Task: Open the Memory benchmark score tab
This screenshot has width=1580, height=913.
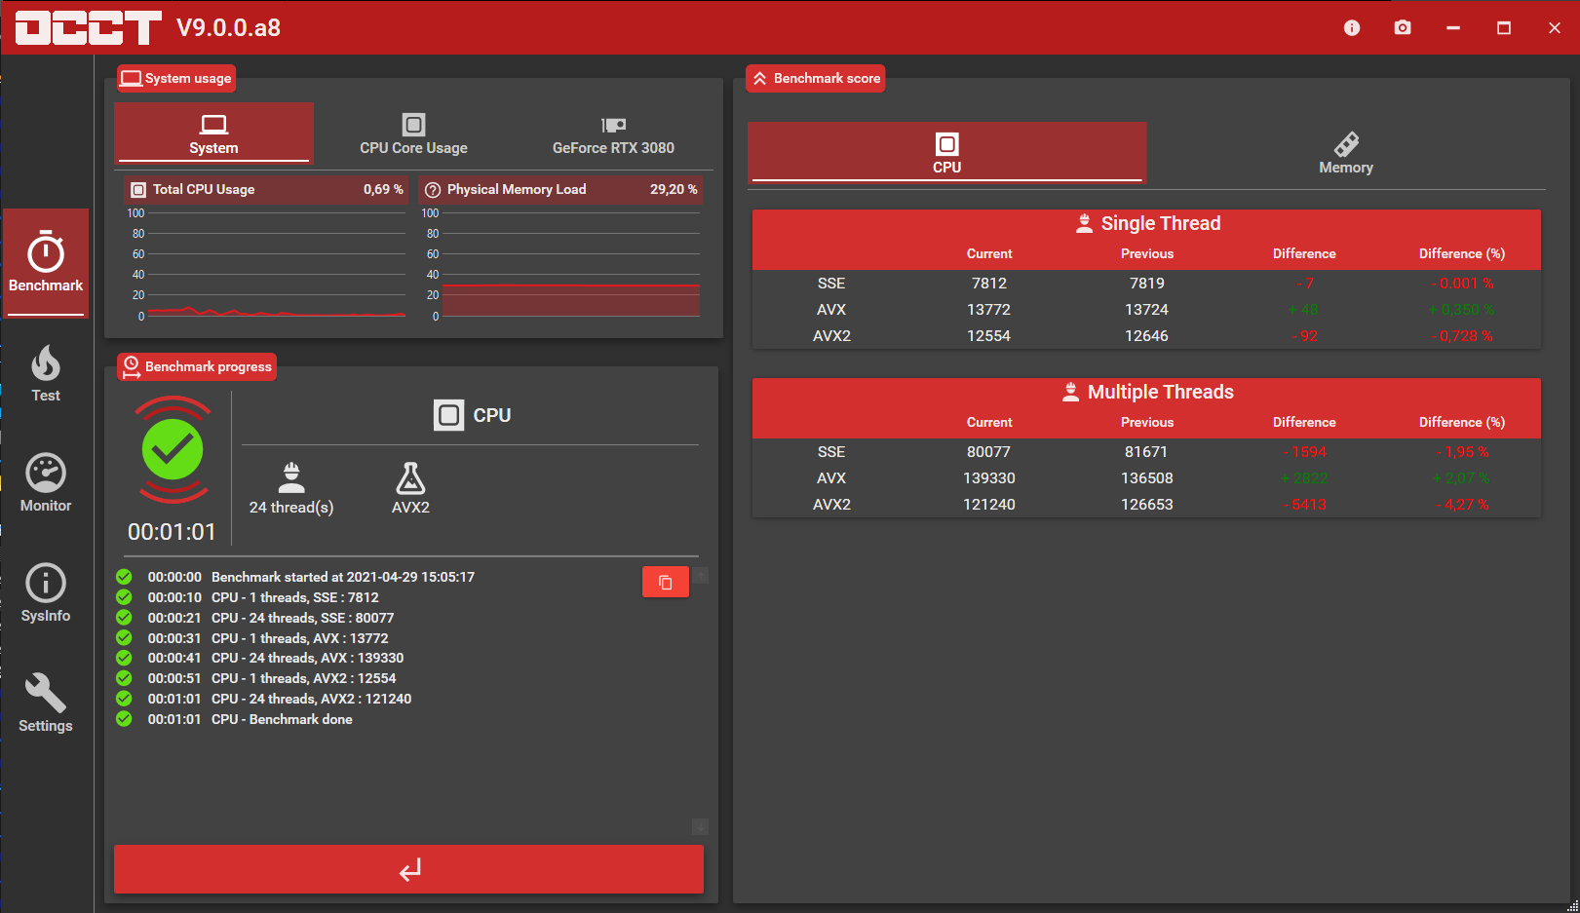Action: 1345,153
